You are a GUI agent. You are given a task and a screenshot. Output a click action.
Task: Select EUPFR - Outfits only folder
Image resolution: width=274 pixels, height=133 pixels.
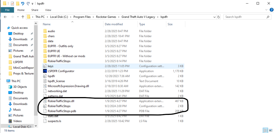[x=61, y=46]
